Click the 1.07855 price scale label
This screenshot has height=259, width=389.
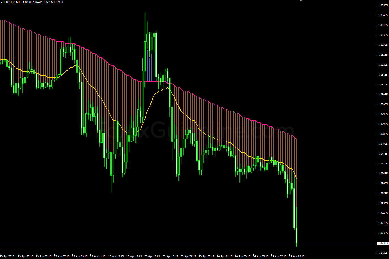click(x=383, y=134)
